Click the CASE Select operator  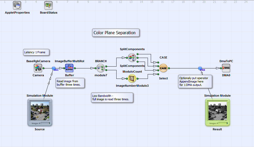pos(163,68)
